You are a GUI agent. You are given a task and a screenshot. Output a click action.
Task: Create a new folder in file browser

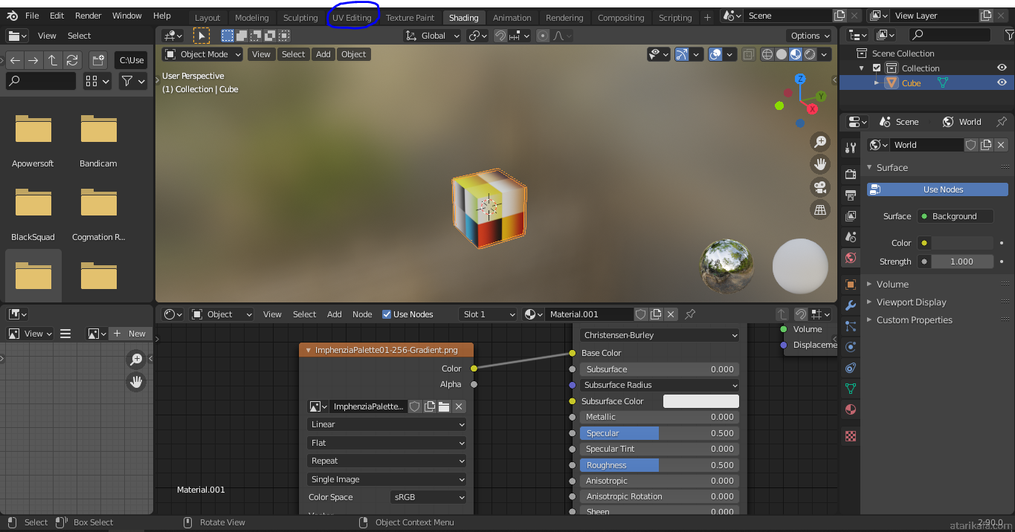(98, 60)
